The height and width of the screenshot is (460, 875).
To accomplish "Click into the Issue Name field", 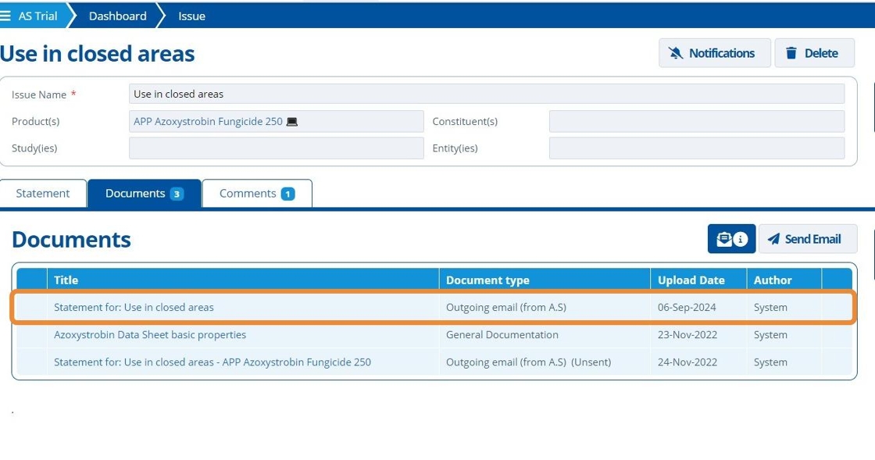I will [487, 94].
